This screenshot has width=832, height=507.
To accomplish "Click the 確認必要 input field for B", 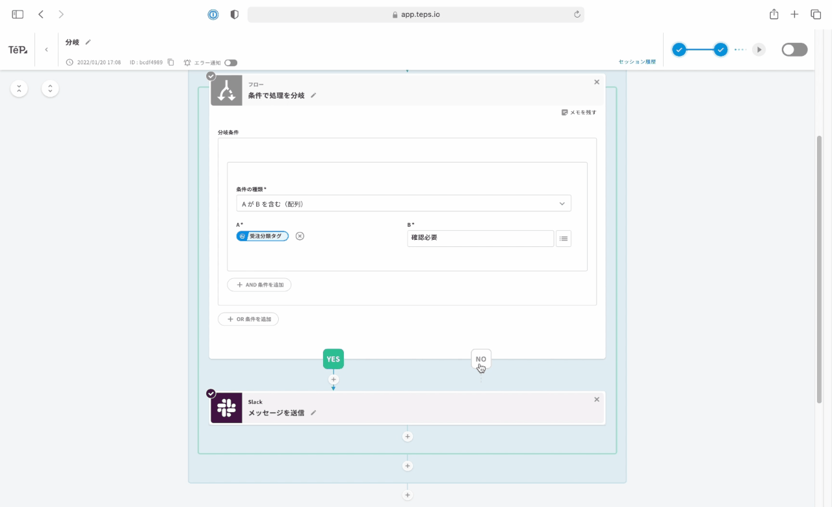I will [480, 239].
